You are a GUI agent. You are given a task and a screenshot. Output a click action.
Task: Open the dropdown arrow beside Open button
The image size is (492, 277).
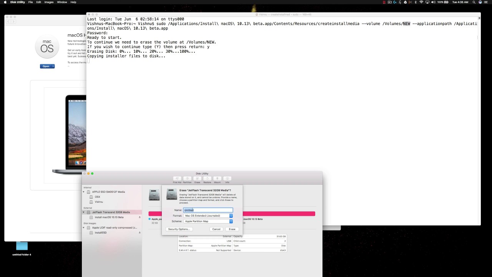pos(53,67)
